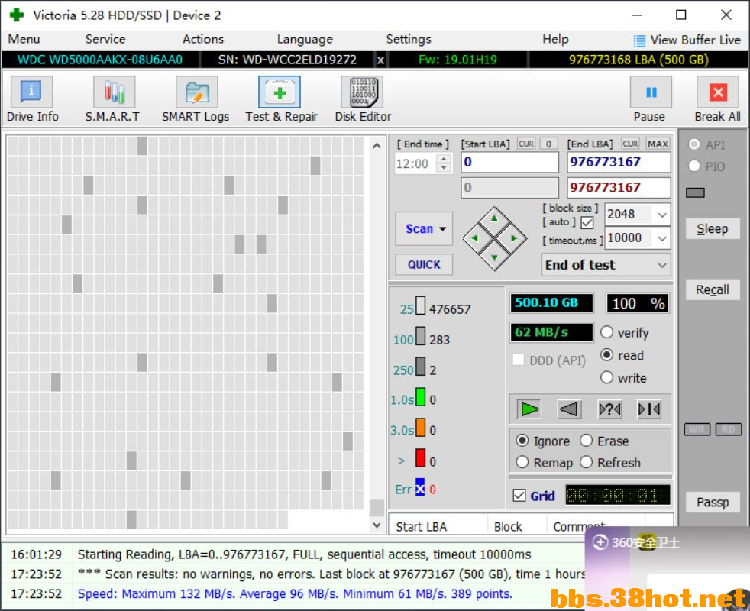Open the Scan dropdown arrow
The image size is (750, 611).
click(x=443, y=228)
